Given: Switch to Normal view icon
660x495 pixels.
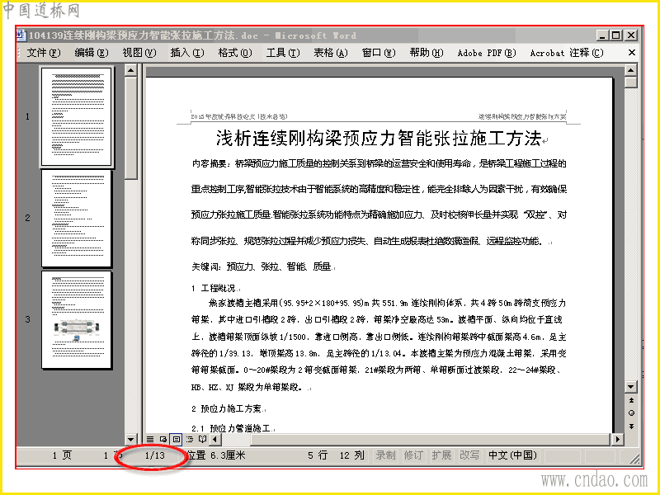Looking at the screenshot, I should pos(150,440).
